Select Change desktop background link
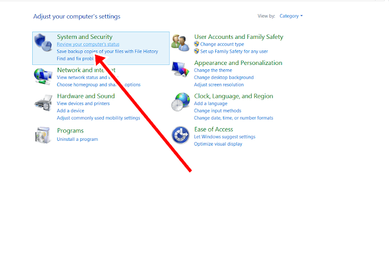 click(224, 77)
